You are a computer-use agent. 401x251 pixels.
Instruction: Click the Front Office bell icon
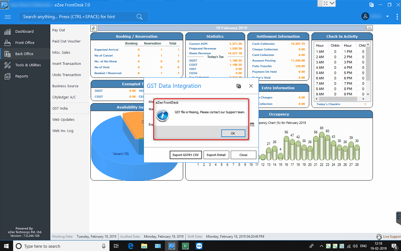7,43
